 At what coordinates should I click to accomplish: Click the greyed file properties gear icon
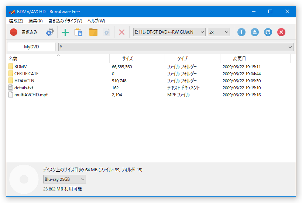pos(107,32)
